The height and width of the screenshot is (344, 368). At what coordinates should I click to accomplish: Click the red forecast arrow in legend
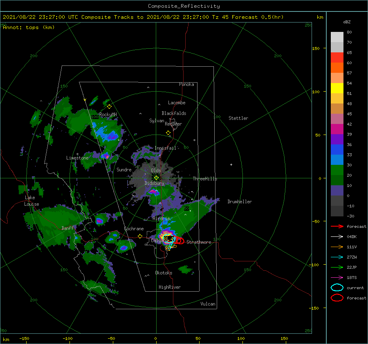337,226
